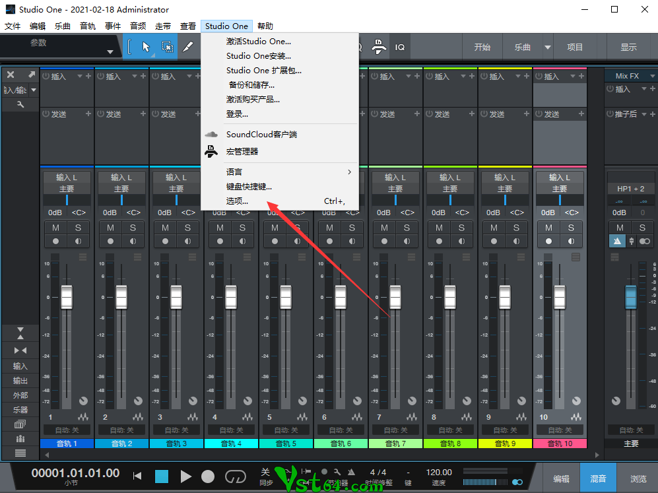Add send with plus on track 2

143,114
